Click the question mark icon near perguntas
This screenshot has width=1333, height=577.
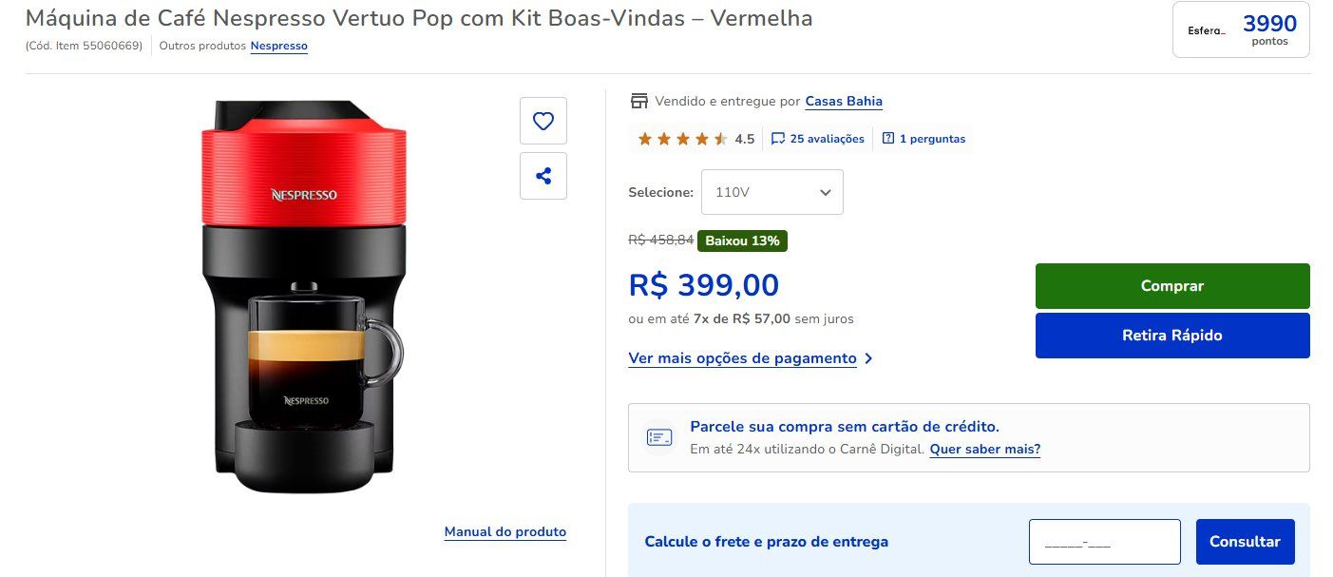tap(888, 139)
